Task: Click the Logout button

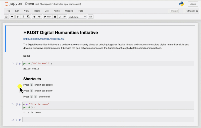Action: 193,4
